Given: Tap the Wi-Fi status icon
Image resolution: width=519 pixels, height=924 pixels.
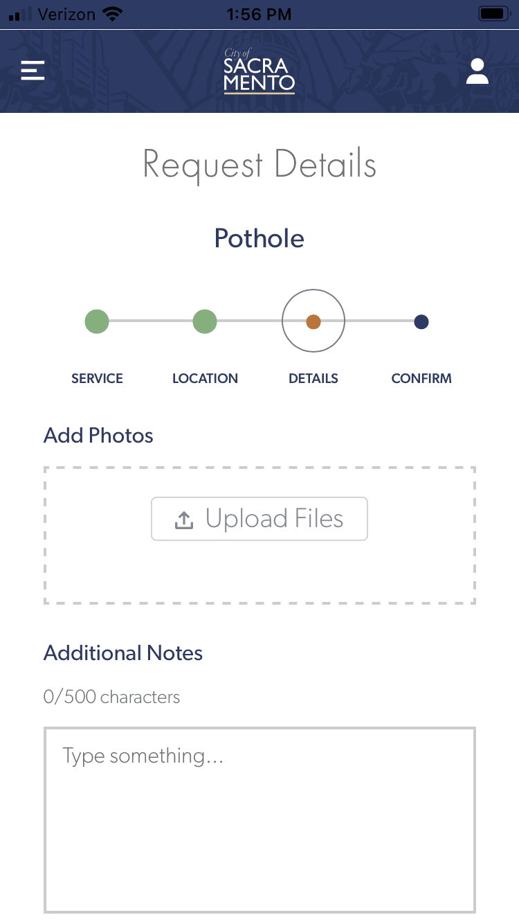Looking at the screenshot, I should pyautogui.click(x=111, y=14).
